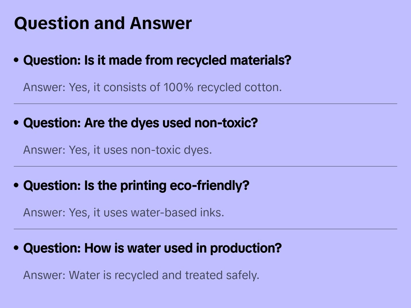Image resolution: width=411 pixels, height=308 pixels.
Task: Click the bullet before the water production question
Action: tap(16, 248)
